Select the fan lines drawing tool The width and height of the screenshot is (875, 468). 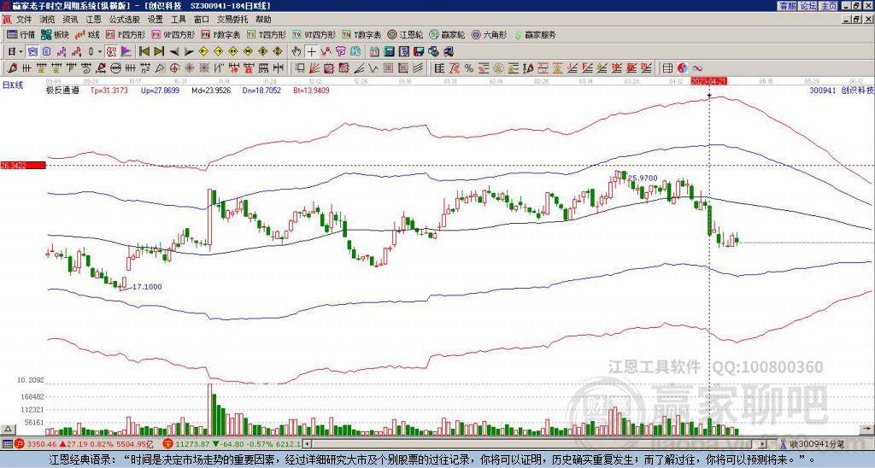point(314,68)
